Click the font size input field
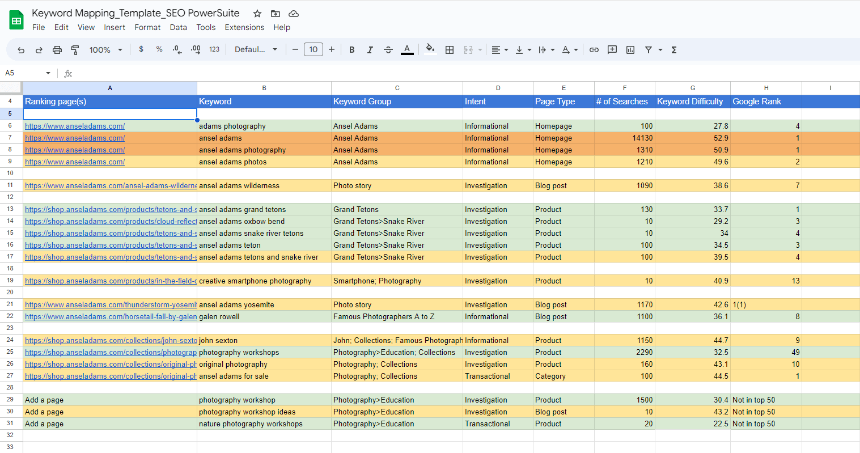This screenshot has width=860, height=453. pos(314,49)
